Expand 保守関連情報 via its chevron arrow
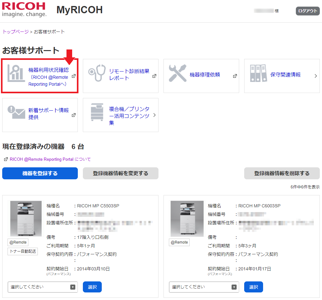322x300 pixels. (x=315, y=76)
